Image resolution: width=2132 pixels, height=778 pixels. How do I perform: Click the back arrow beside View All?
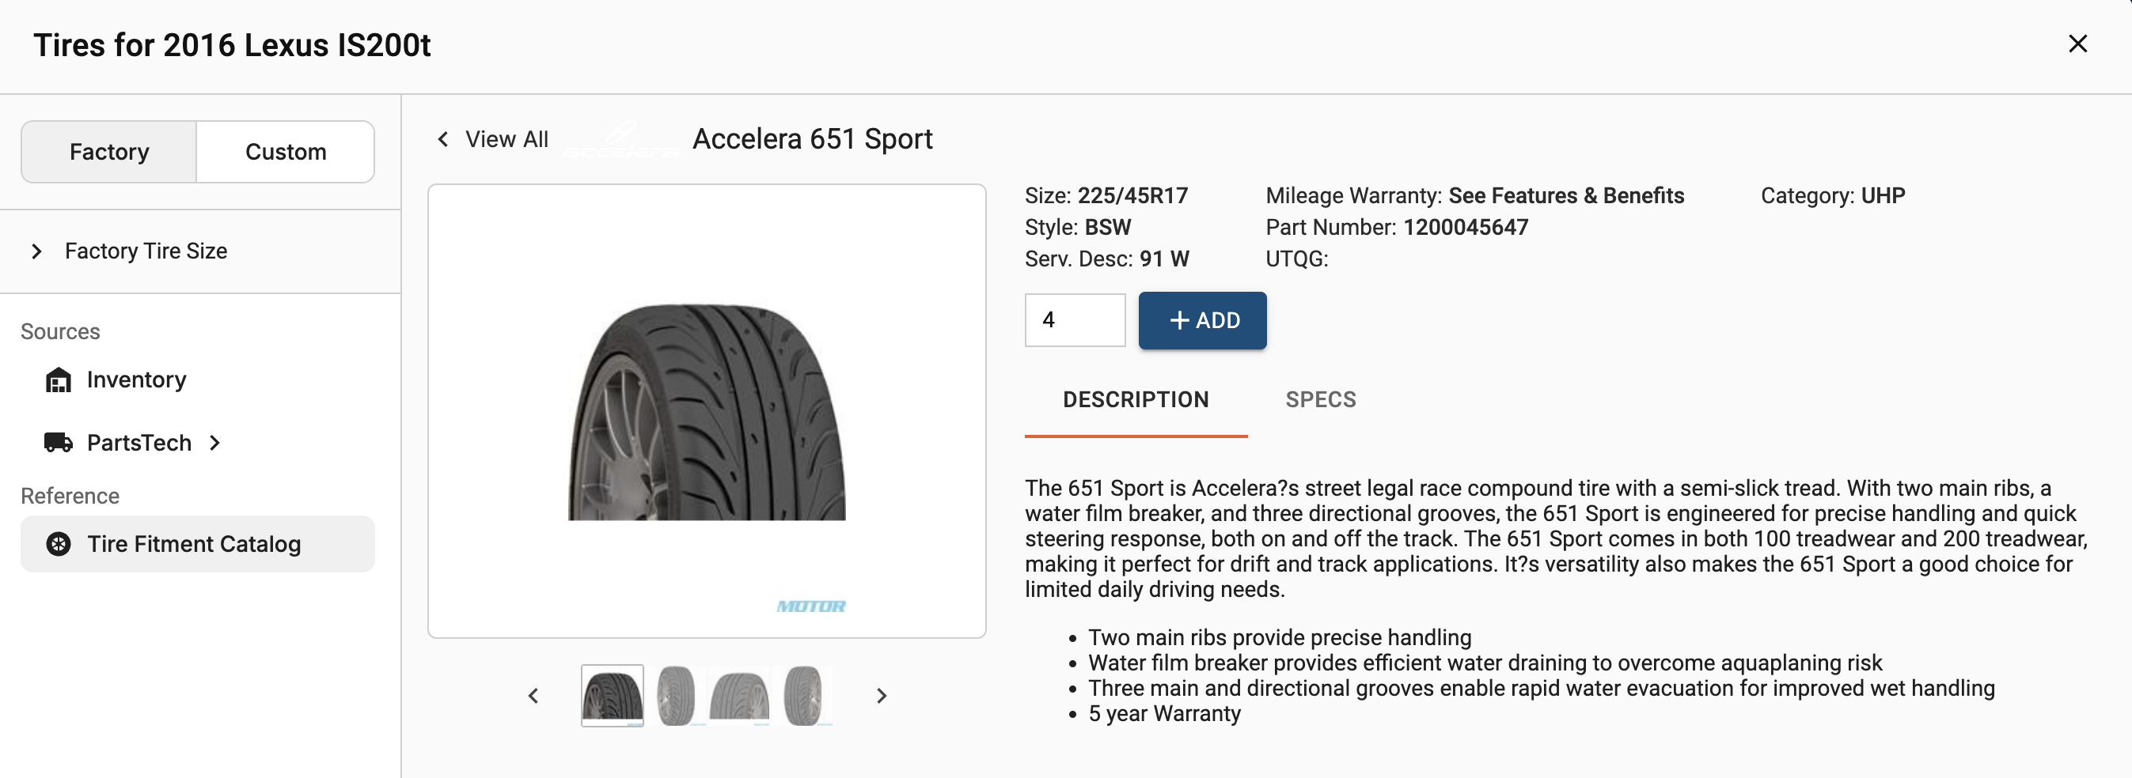point(443,139)
